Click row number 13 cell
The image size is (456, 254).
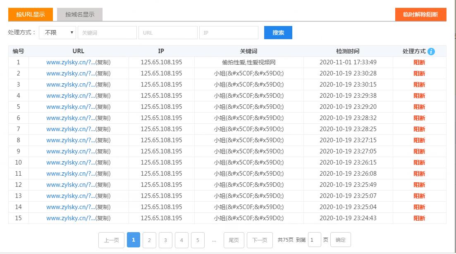[18, 196]
